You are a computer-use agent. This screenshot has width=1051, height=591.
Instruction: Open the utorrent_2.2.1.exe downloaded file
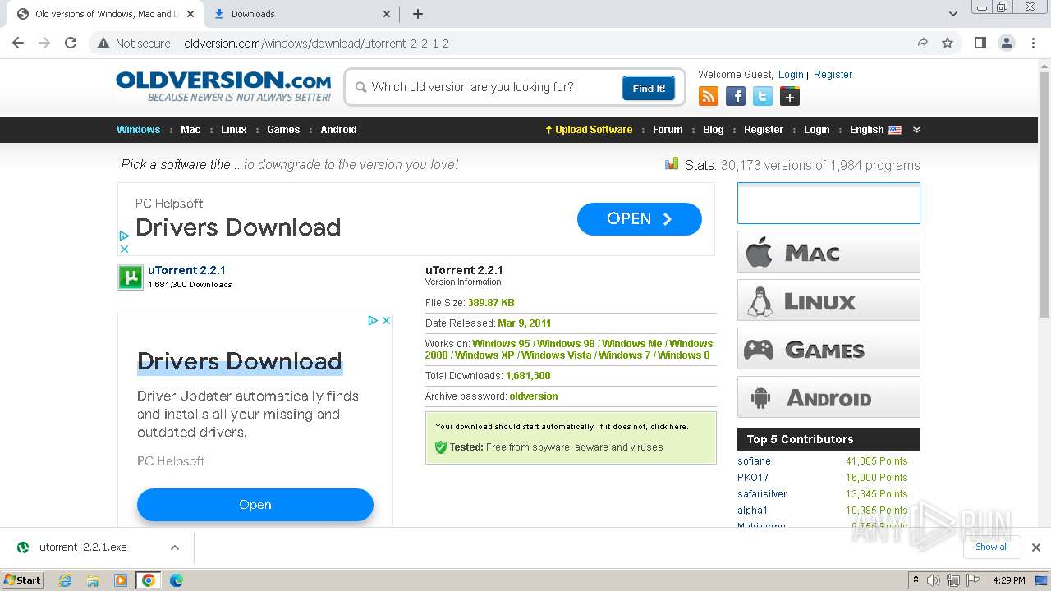[83, 547]
